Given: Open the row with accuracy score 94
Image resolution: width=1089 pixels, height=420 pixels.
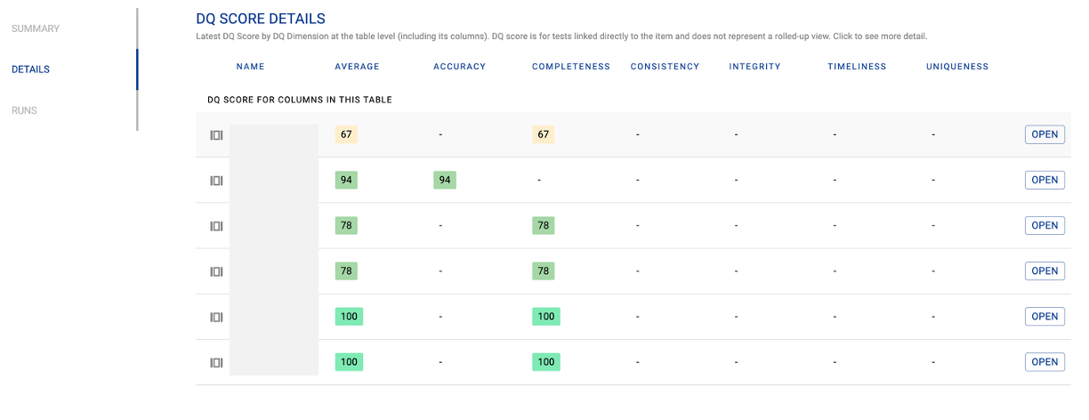Looking at the screenshot, I should click(x=1045, y=180).
